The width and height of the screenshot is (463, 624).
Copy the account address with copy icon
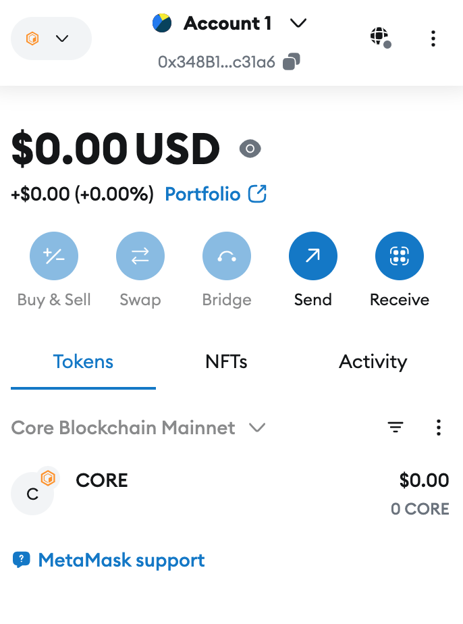click(x=292, y=62)
